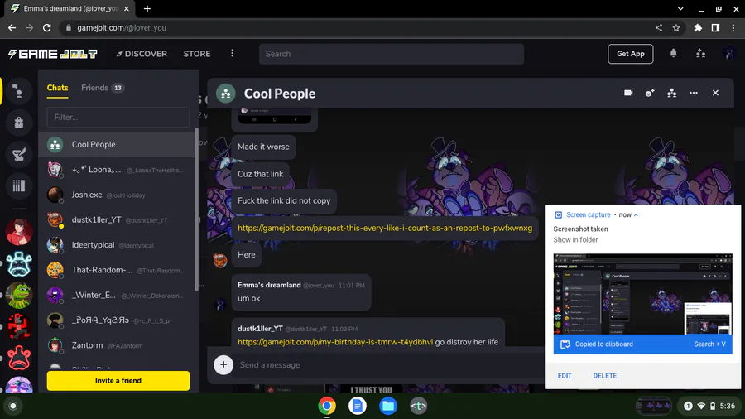Open the quests icon in the left sidebar
This screenshot has height=419, width=745.
point(18,154)
